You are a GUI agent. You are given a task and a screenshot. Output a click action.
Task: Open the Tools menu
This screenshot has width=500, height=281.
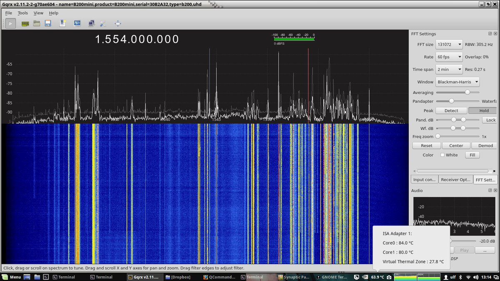tap(23, 13)
